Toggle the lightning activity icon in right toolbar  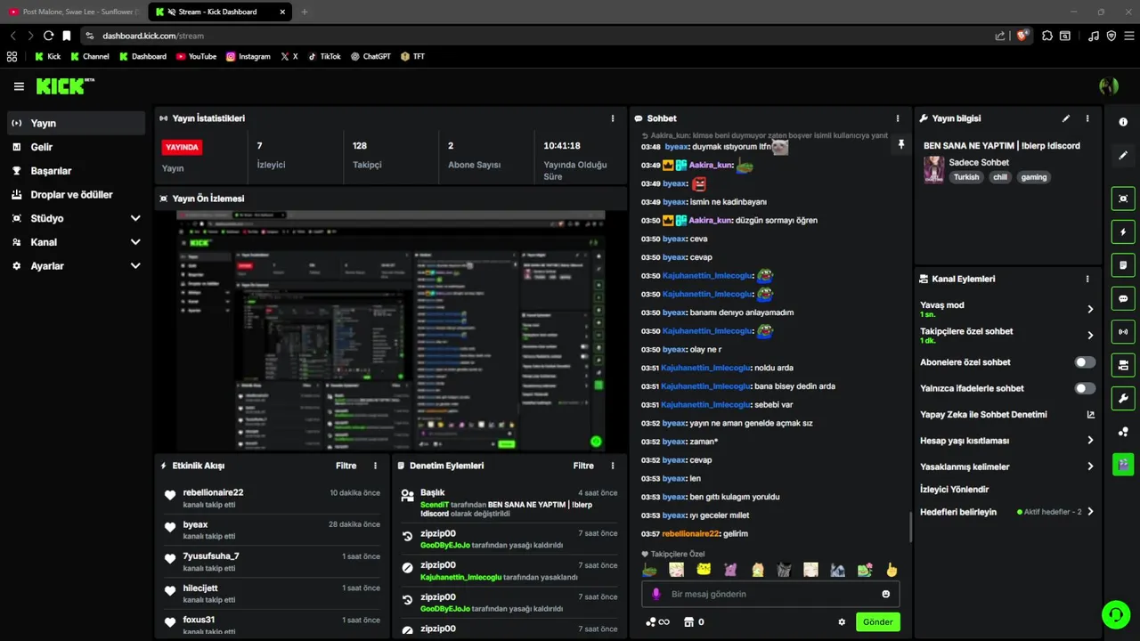(1123, 232)
